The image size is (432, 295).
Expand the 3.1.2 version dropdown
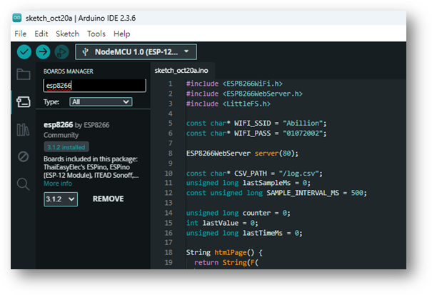tap(61, 199)
